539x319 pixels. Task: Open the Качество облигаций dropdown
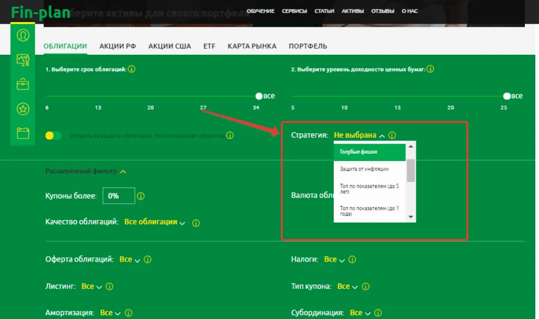coord(155,222)
